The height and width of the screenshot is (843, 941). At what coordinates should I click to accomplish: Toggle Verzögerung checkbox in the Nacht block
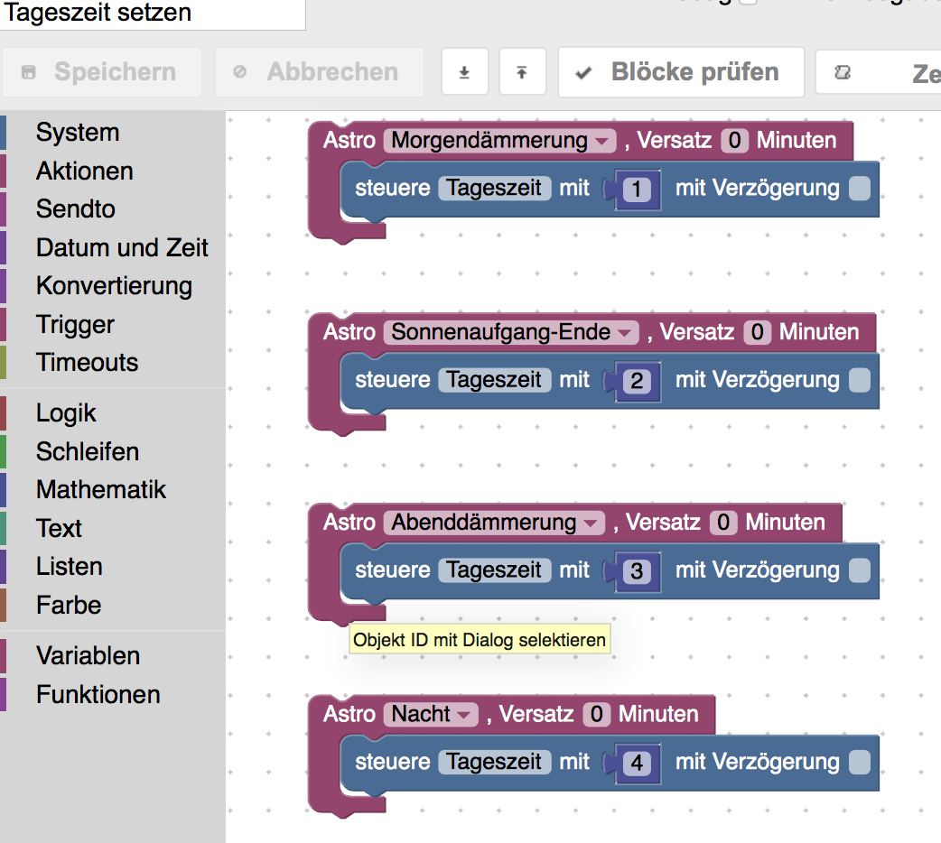coord(860,763)
